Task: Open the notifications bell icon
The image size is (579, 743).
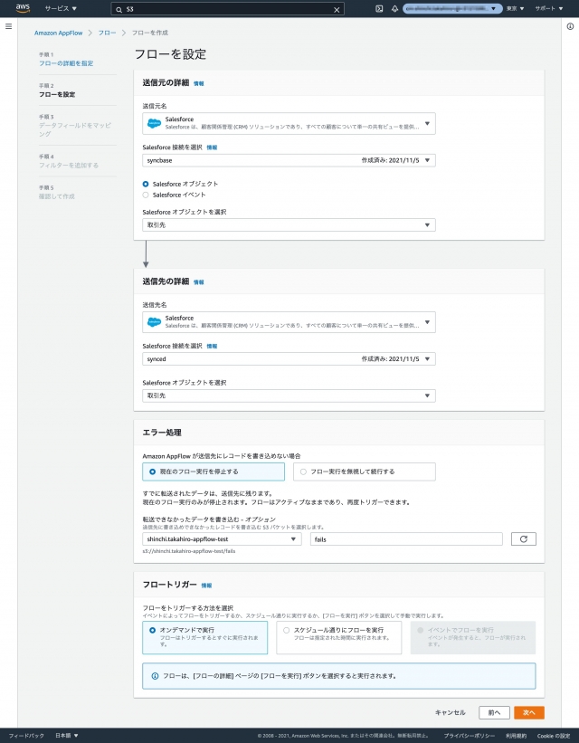Action: click(394, 8)
